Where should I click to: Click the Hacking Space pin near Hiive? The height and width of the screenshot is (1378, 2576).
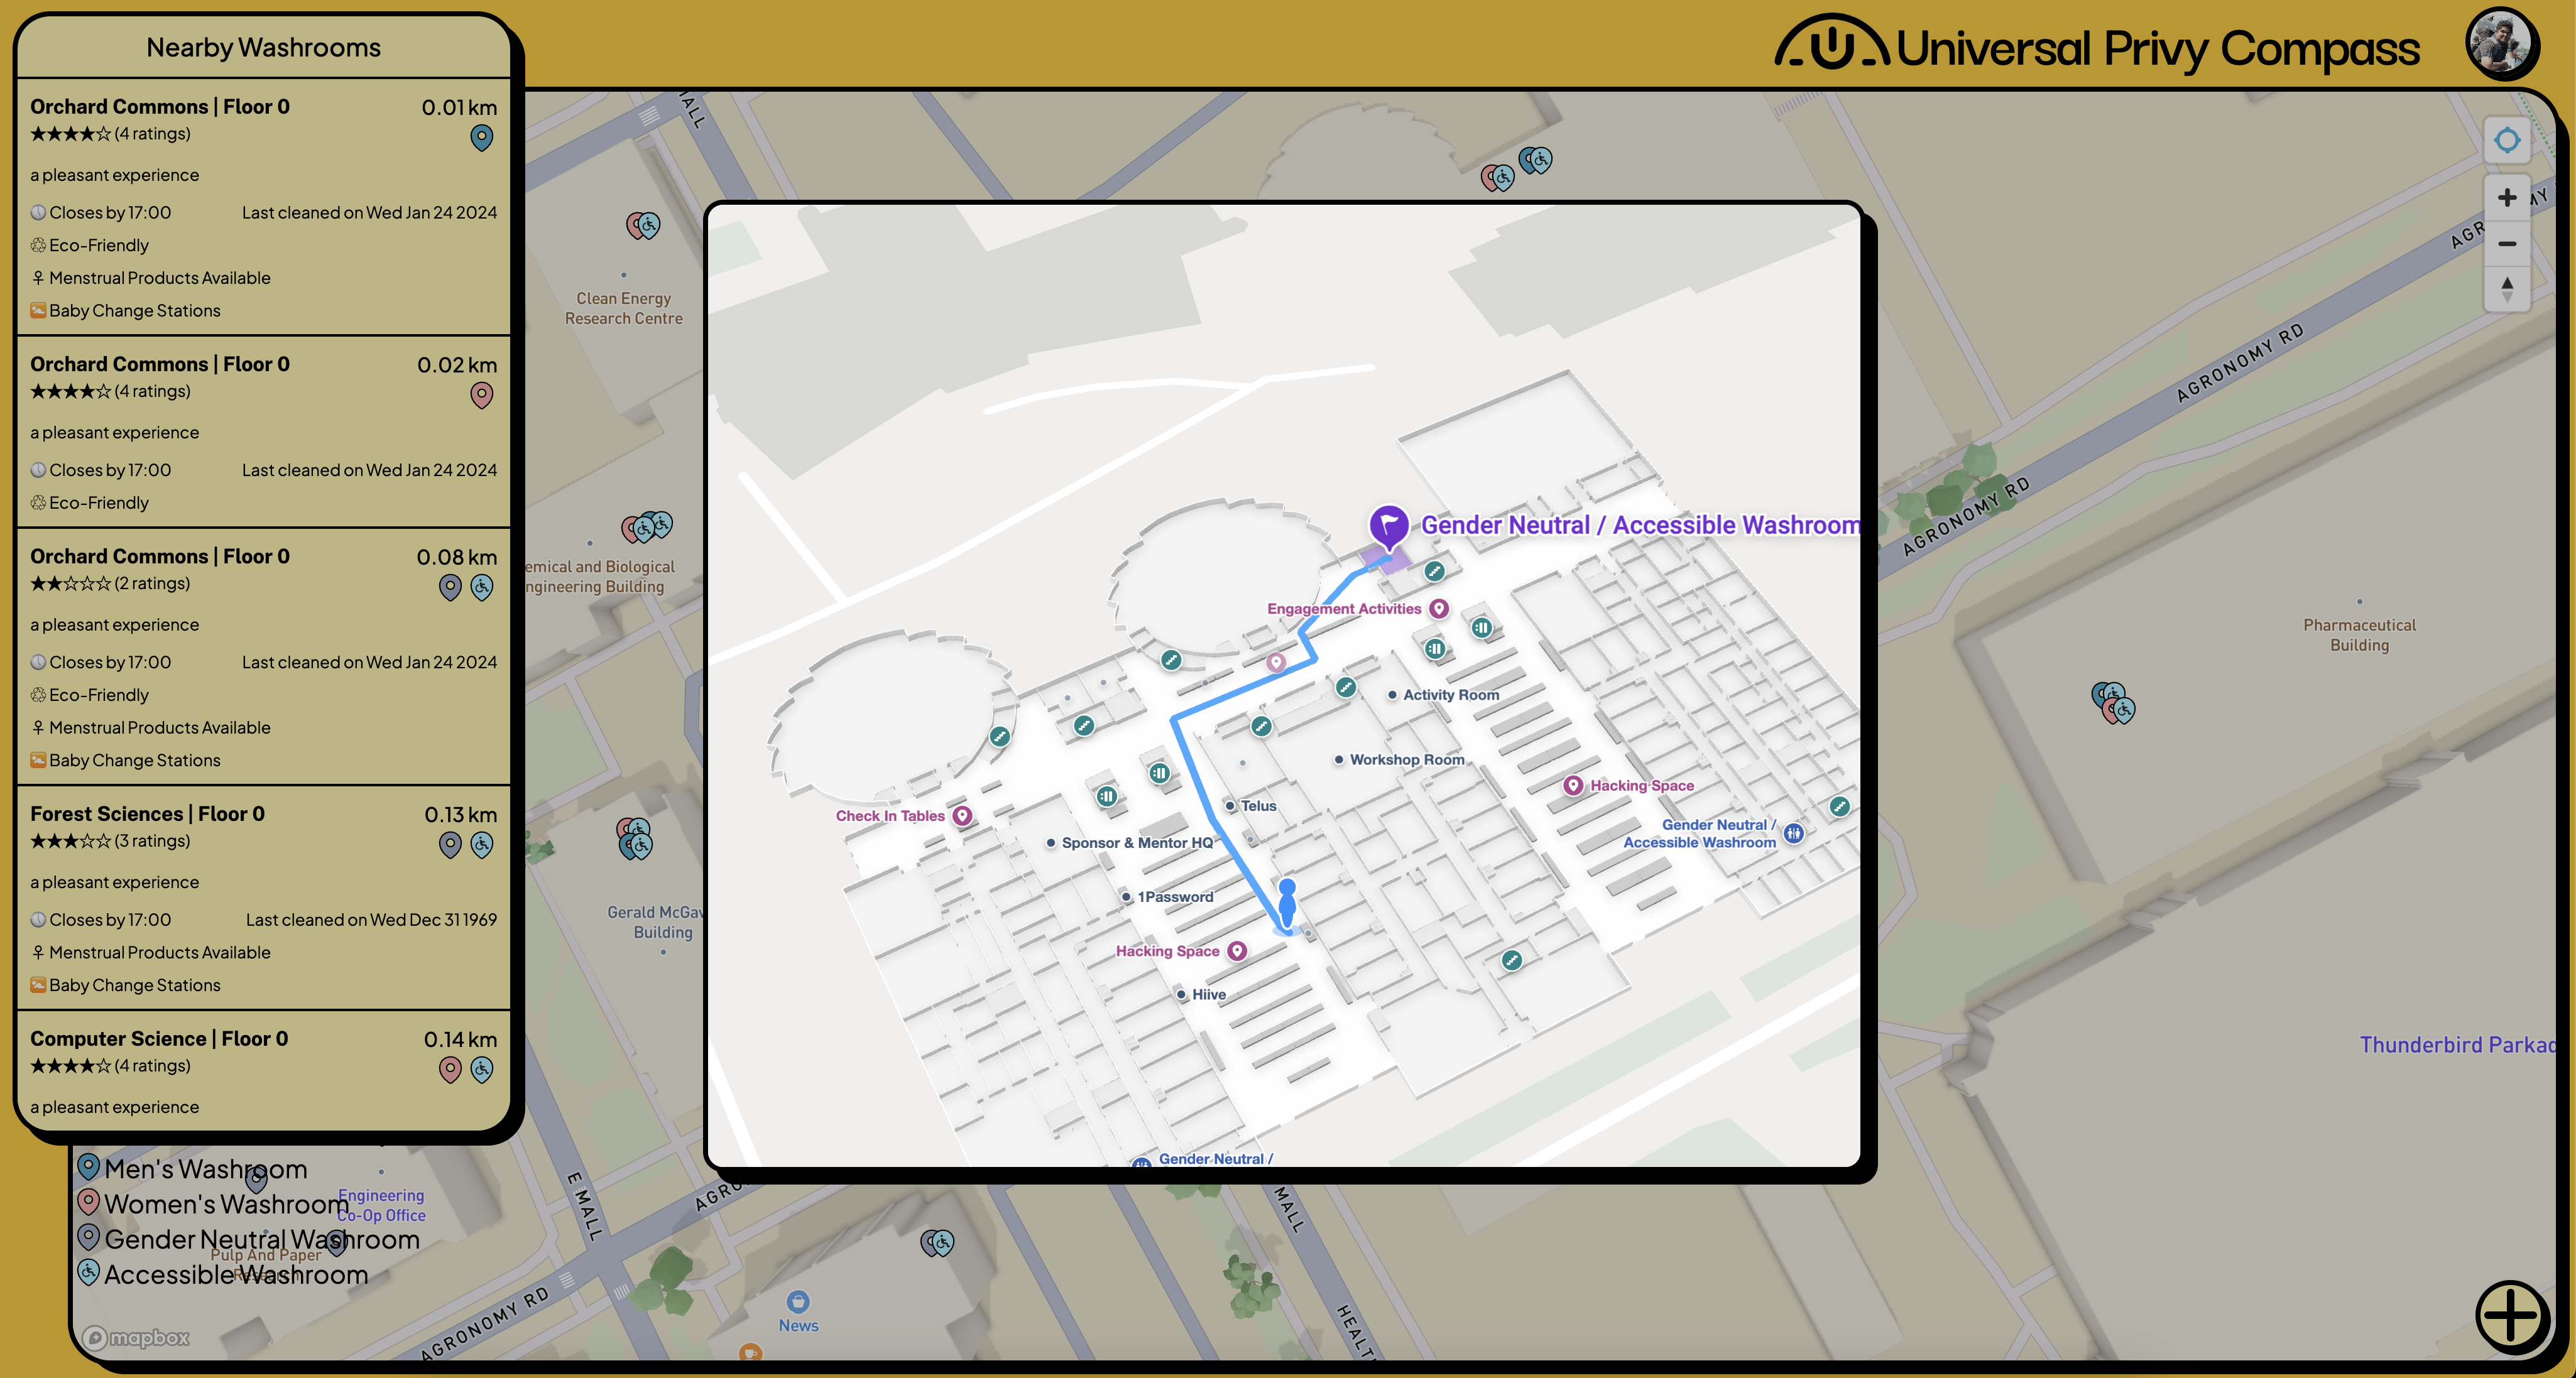(1237, 951)
